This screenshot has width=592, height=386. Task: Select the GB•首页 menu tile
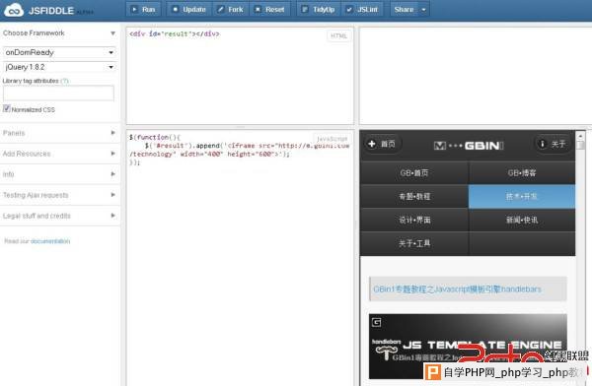coord(414,172)
